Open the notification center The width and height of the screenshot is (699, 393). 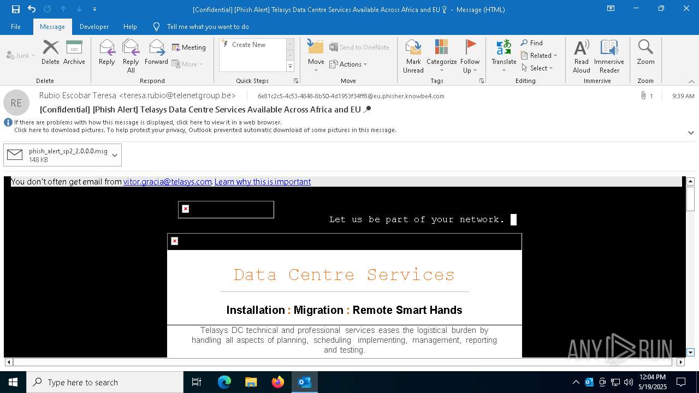(x=681, y=382)
